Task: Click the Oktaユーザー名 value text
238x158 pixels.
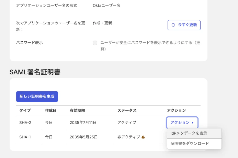Action: (x=106, y=6)
